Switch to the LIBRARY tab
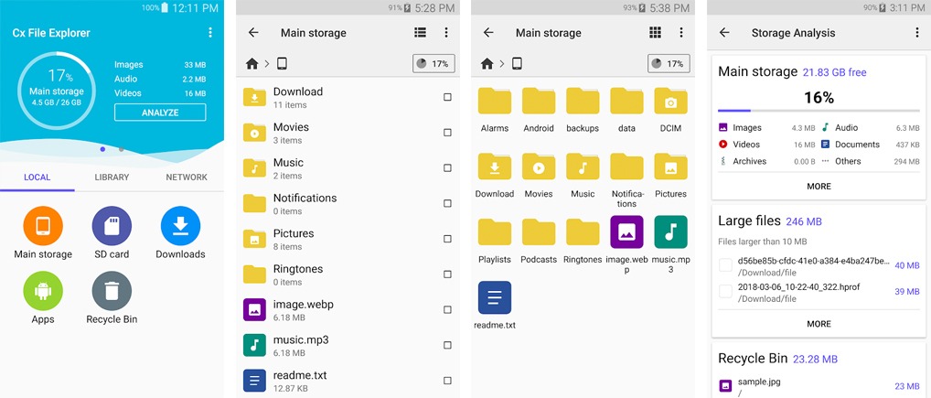 pos(112,177)
